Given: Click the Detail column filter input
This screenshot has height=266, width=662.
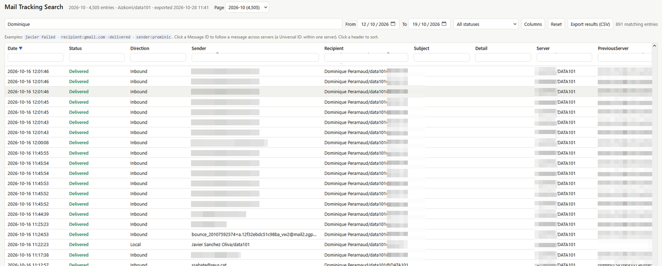Looking at the screenshot, I should tap(503, 57).
